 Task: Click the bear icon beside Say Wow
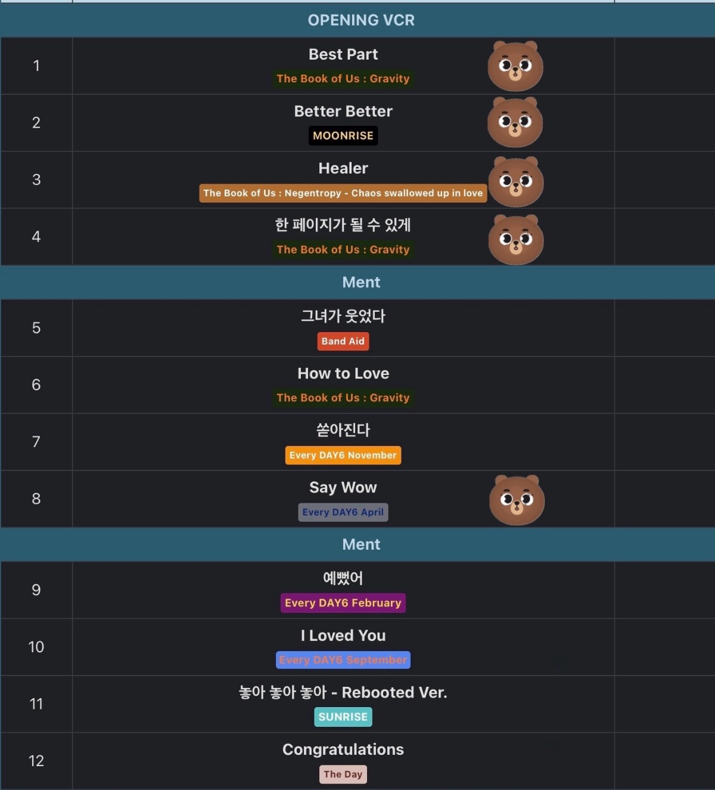517,500
